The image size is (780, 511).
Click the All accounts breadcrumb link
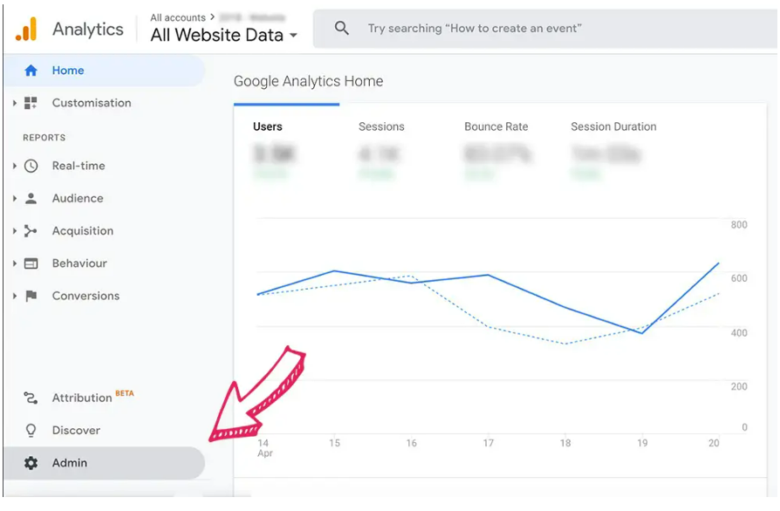[178, 17]
